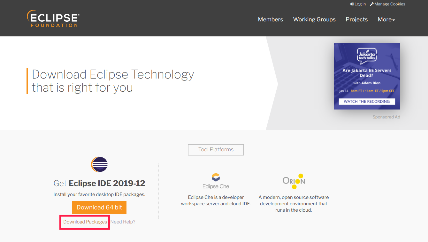The image size is (428, 242).
Task: Click the Orion description text
Action: click(294, 204)
